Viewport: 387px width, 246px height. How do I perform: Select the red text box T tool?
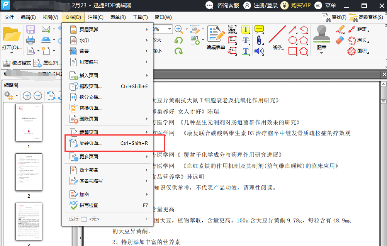click(232, 40)
